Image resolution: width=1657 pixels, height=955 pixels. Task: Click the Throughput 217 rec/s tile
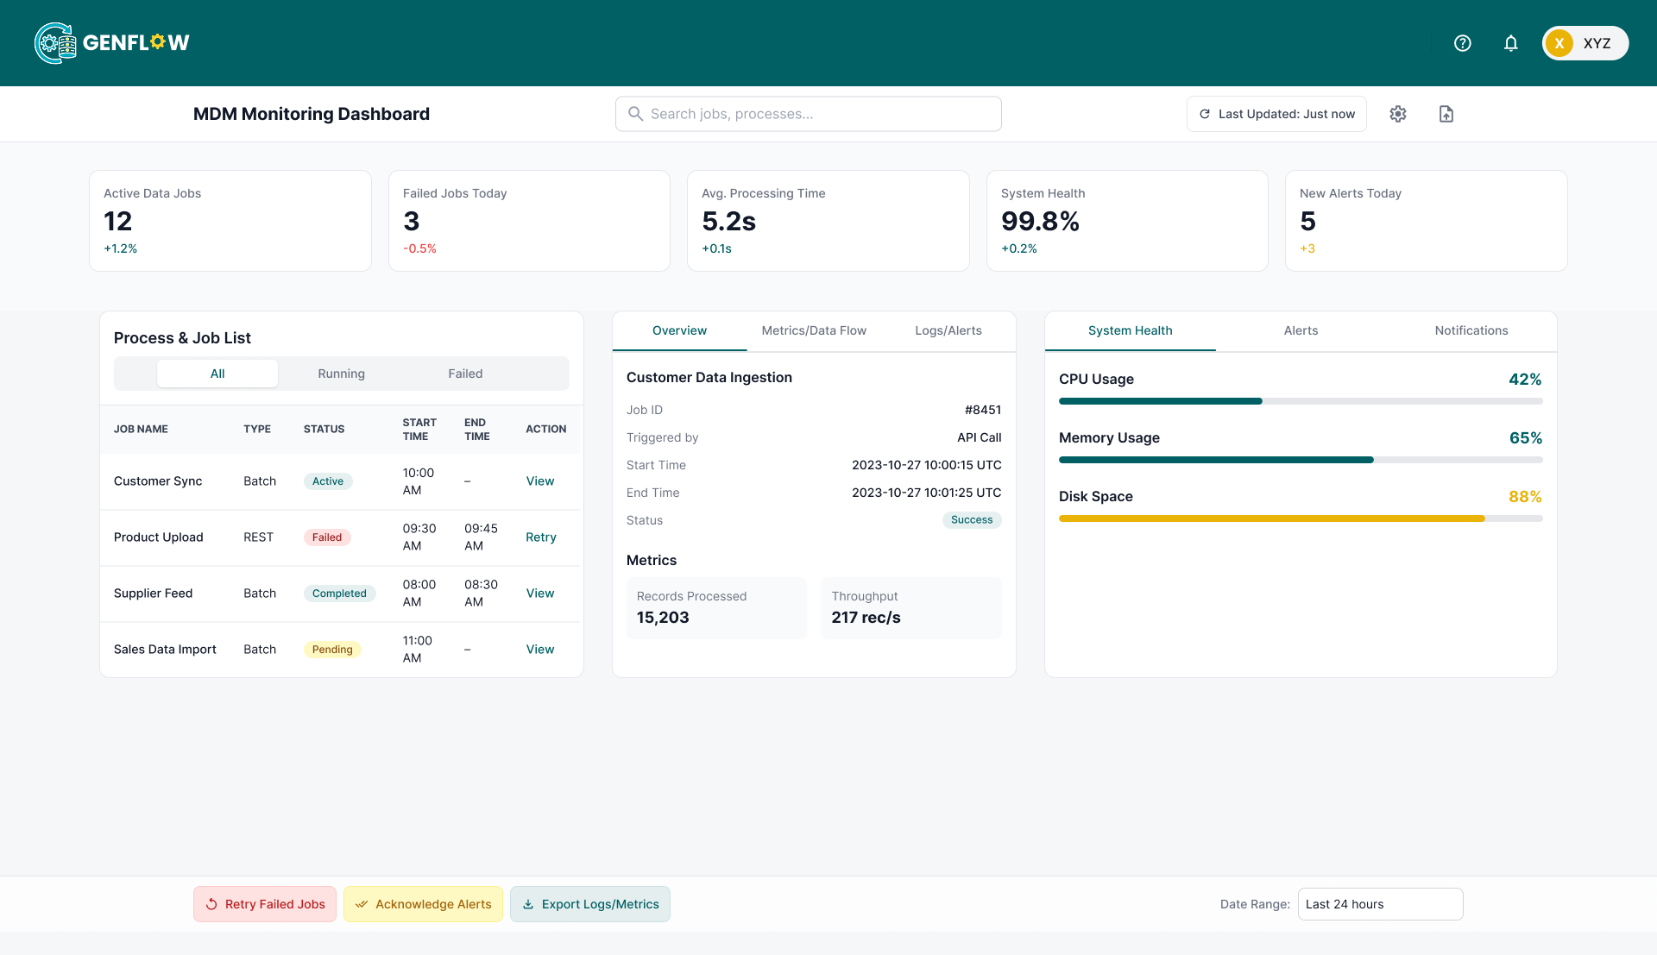(x=911, y=608)
